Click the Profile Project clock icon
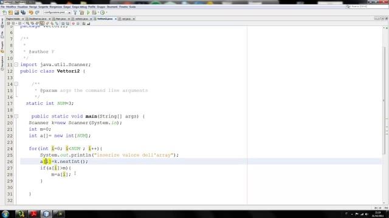 click(x=103, y=12)
